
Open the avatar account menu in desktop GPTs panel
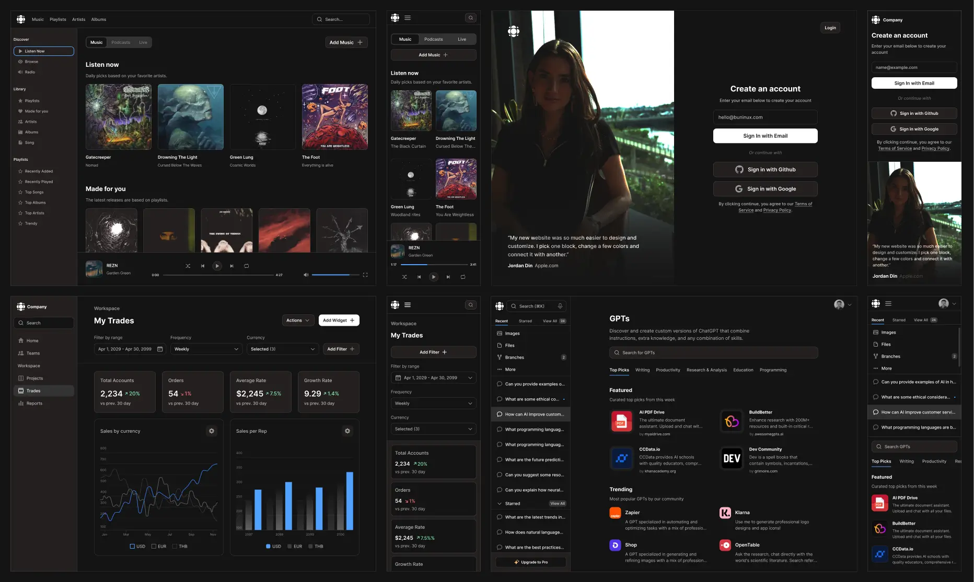[843, 305]
